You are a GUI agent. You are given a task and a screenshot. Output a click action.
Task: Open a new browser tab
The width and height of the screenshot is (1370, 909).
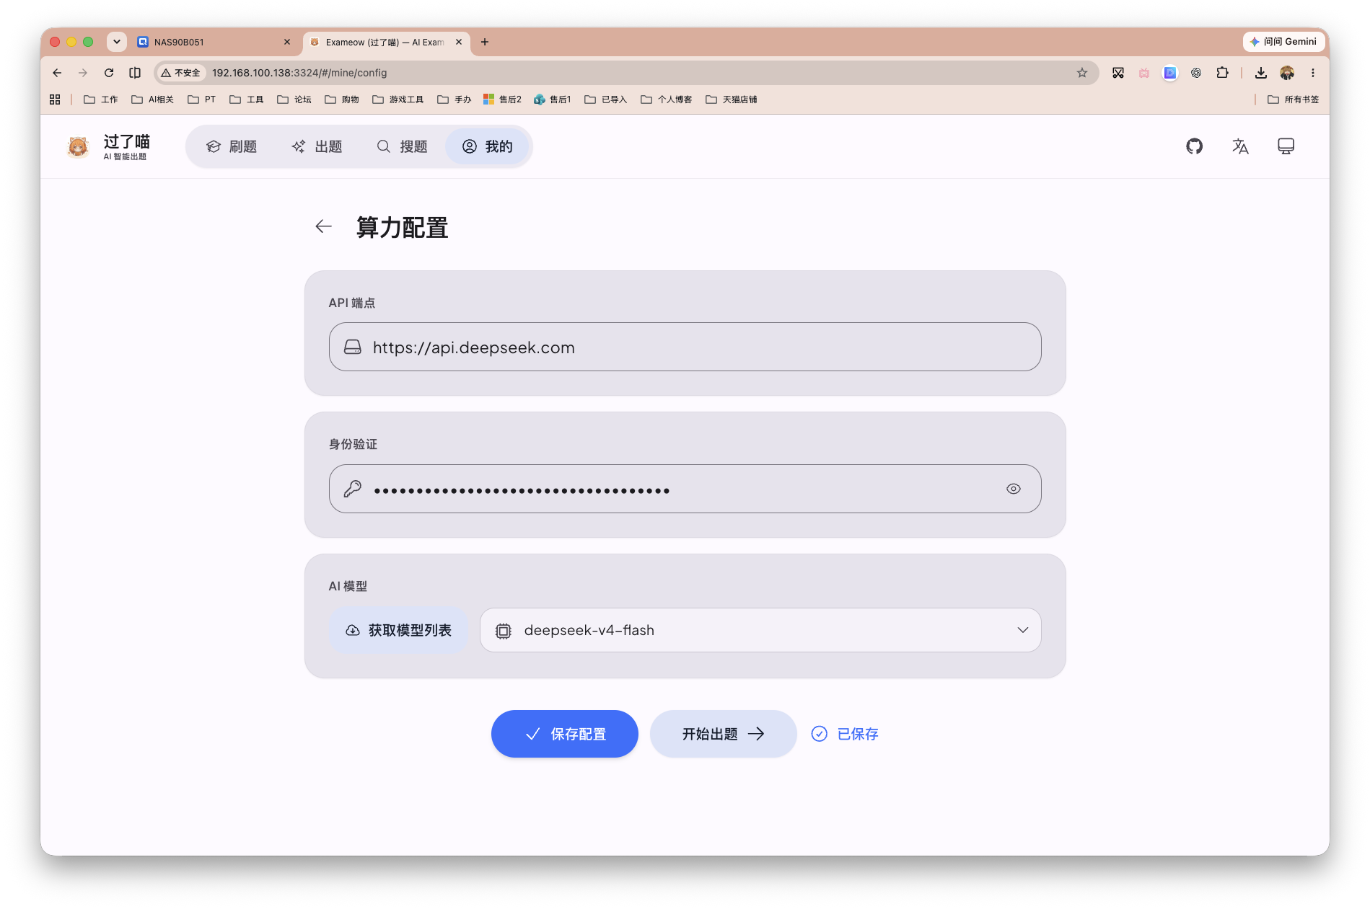coord(485,42)
